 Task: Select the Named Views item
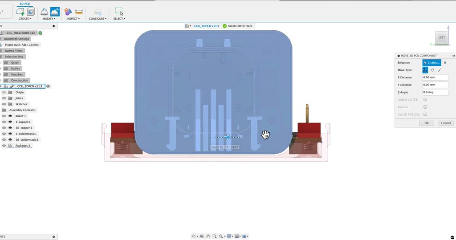pyautogui.click(x=14, y=51)
